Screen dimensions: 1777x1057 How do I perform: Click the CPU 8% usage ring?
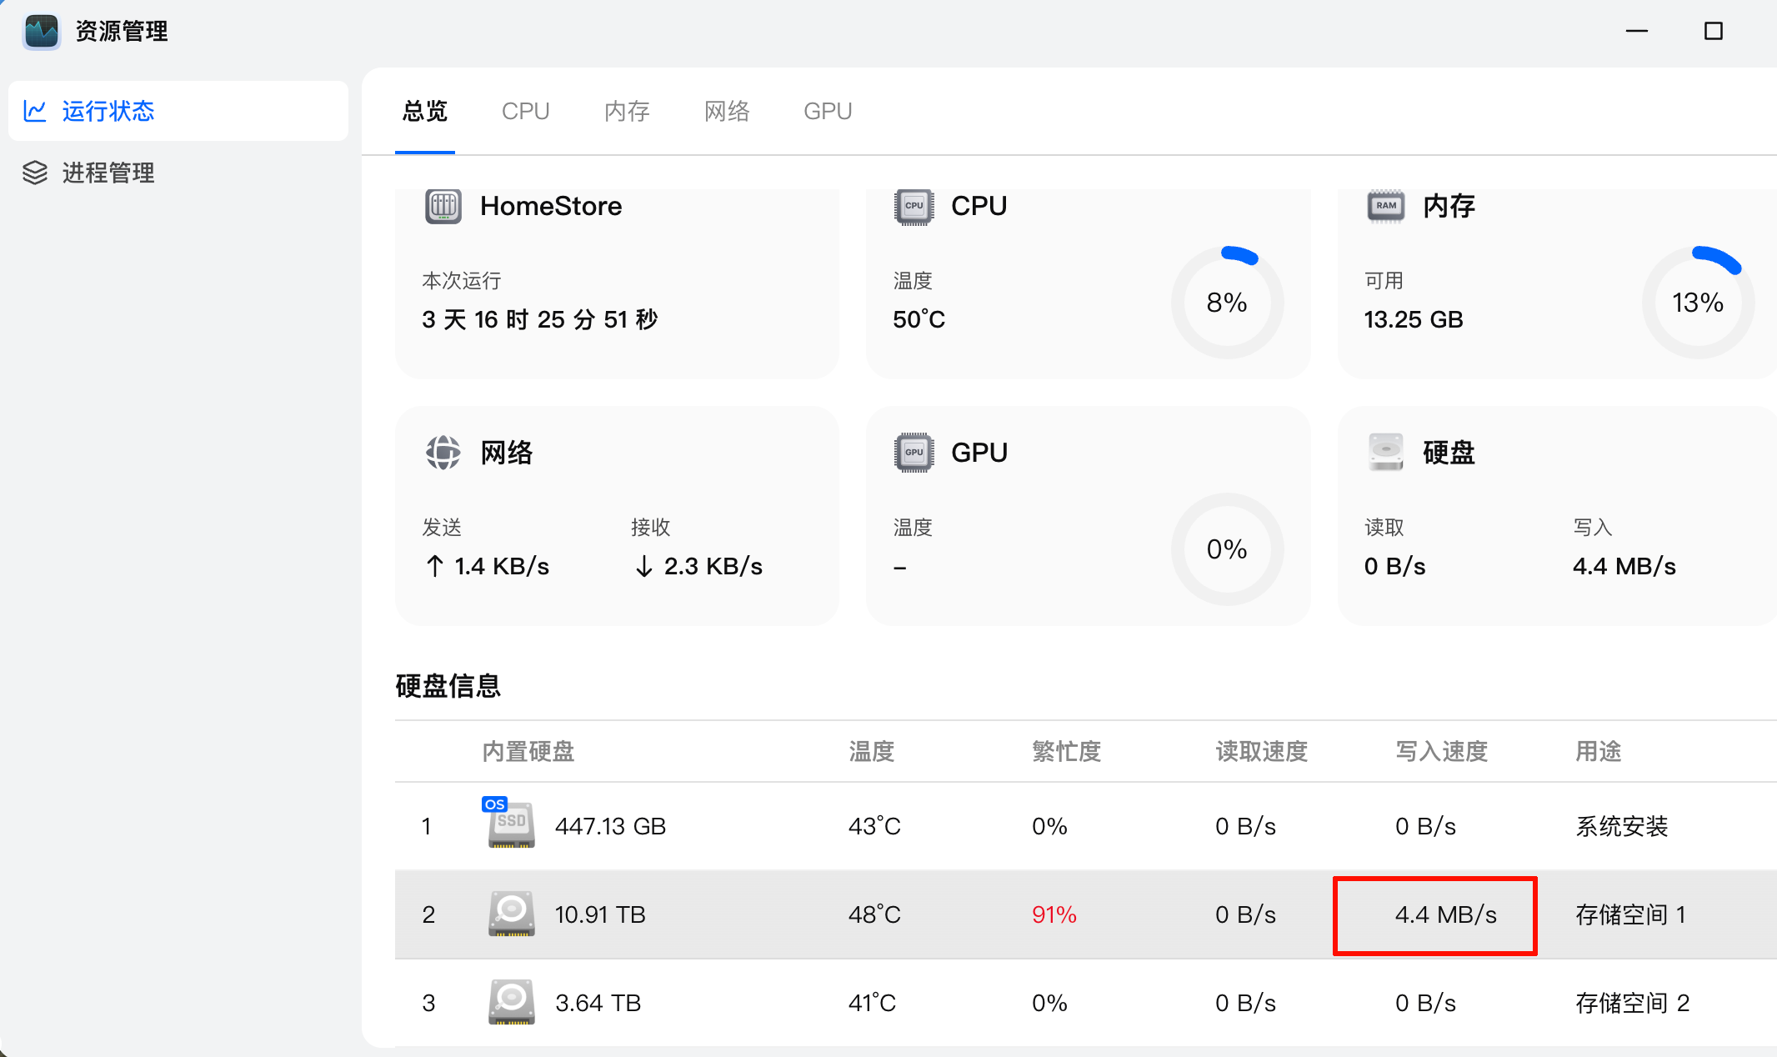point(1227,303)
